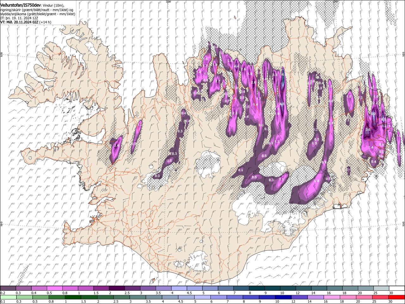405x304 pixels.
Task: Select the deep blue 10 rain legend swatch
Action: coord(283,297)
